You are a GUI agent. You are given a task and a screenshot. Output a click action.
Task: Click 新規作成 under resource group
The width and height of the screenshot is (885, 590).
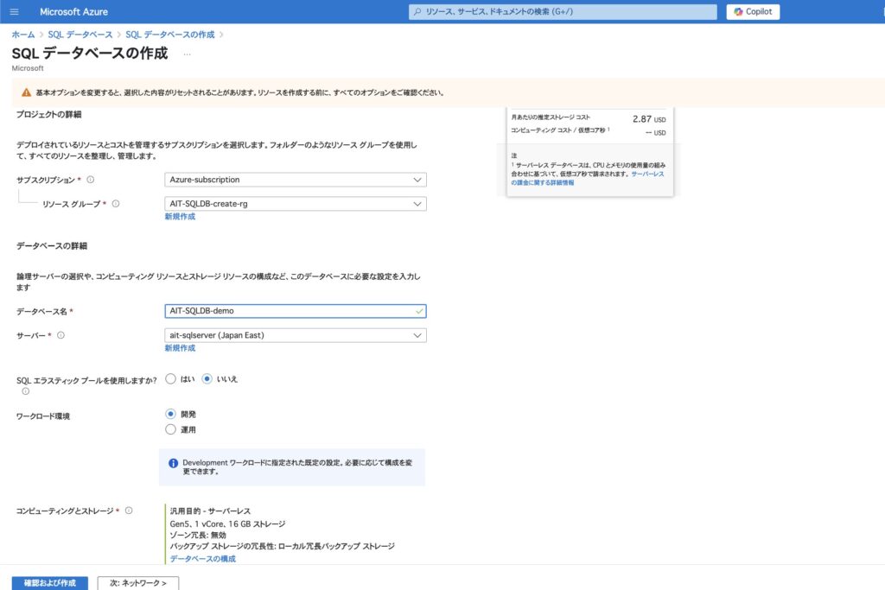click(x=180, y=217)
